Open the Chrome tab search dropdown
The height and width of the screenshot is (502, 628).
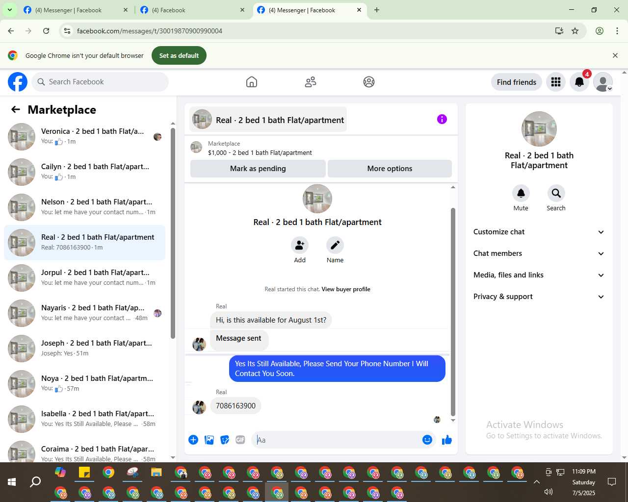pos(10,10)
